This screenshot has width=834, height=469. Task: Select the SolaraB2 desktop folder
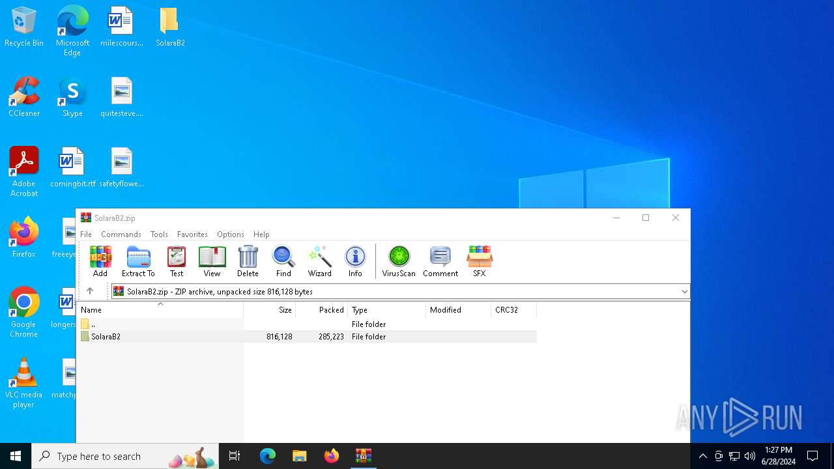tap(170, 27)
